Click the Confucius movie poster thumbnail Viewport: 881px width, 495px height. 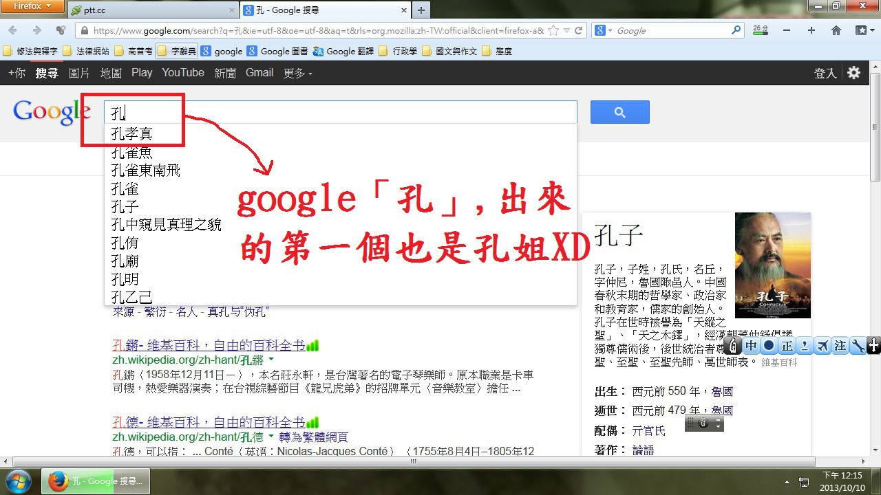click(772, 265)
